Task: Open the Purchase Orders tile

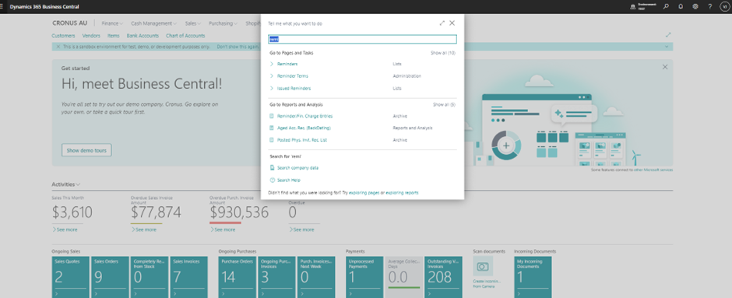Action: pos(238,277)
